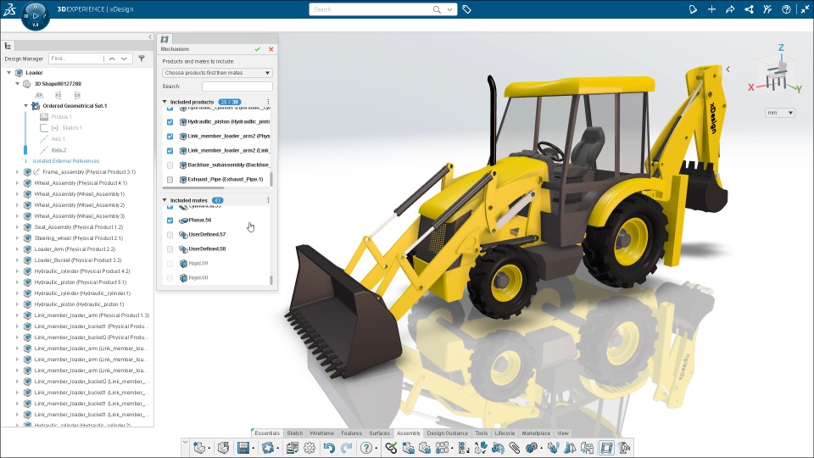
Task: Click the settings gear in the bottom toolbar
Action: point(309,448)
